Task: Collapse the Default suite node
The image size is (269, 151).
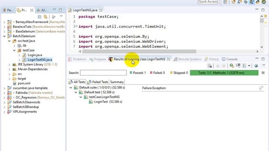Action: 71,88
